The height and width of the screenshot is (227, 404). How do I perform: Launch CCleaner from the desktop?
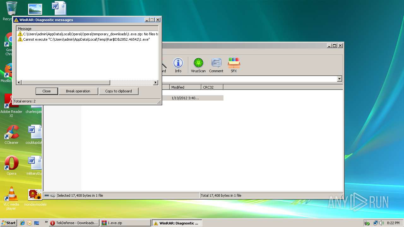11,135
